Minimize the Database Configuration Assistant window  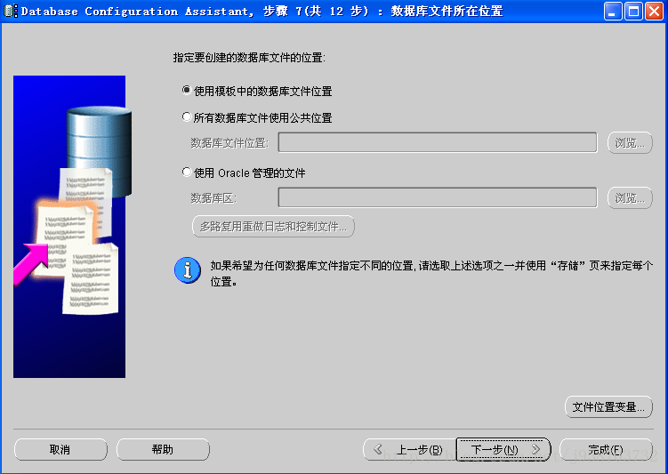[x=613, y=11]
